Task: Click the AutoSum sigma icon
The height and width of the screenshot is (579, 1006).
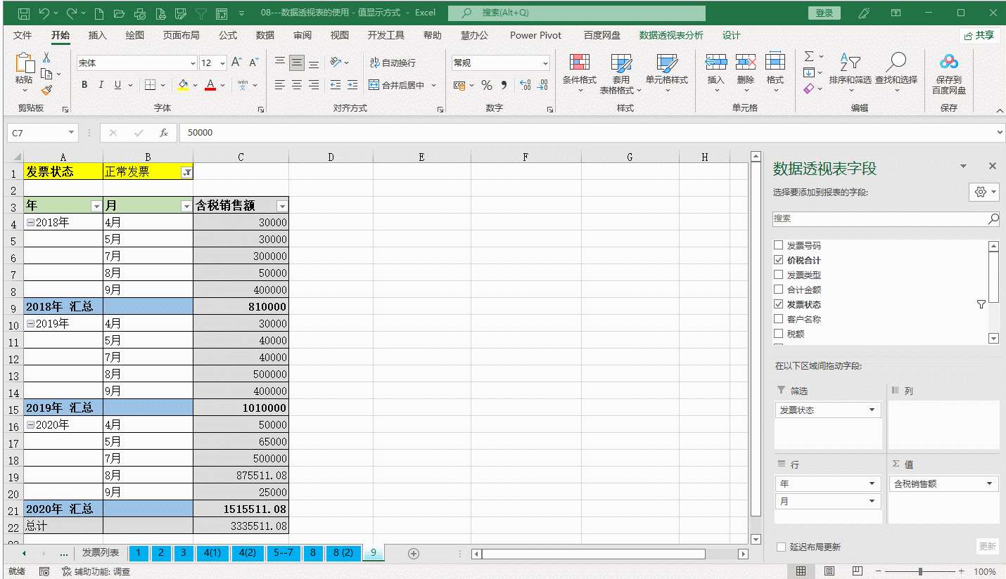Action: [809, 56]
